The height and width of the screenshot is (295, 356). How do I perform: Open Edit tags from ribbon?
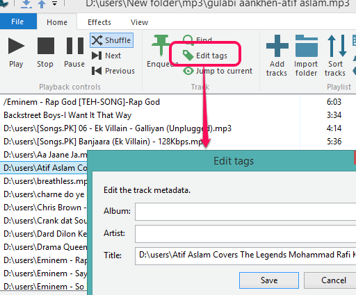205,56
